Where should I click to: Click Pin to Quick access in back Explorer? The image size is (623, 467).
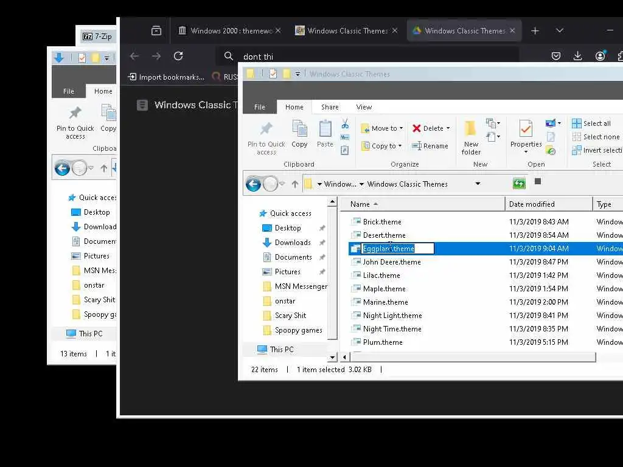point(75,123)
